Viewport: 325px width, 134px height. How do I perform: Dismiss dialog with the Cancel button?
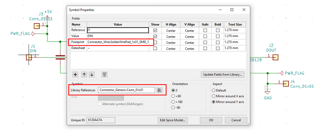(236, 120)
